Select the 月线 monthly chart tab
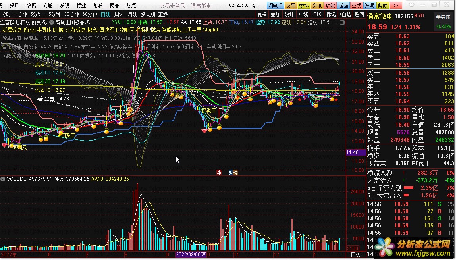 tap(132, 14)
